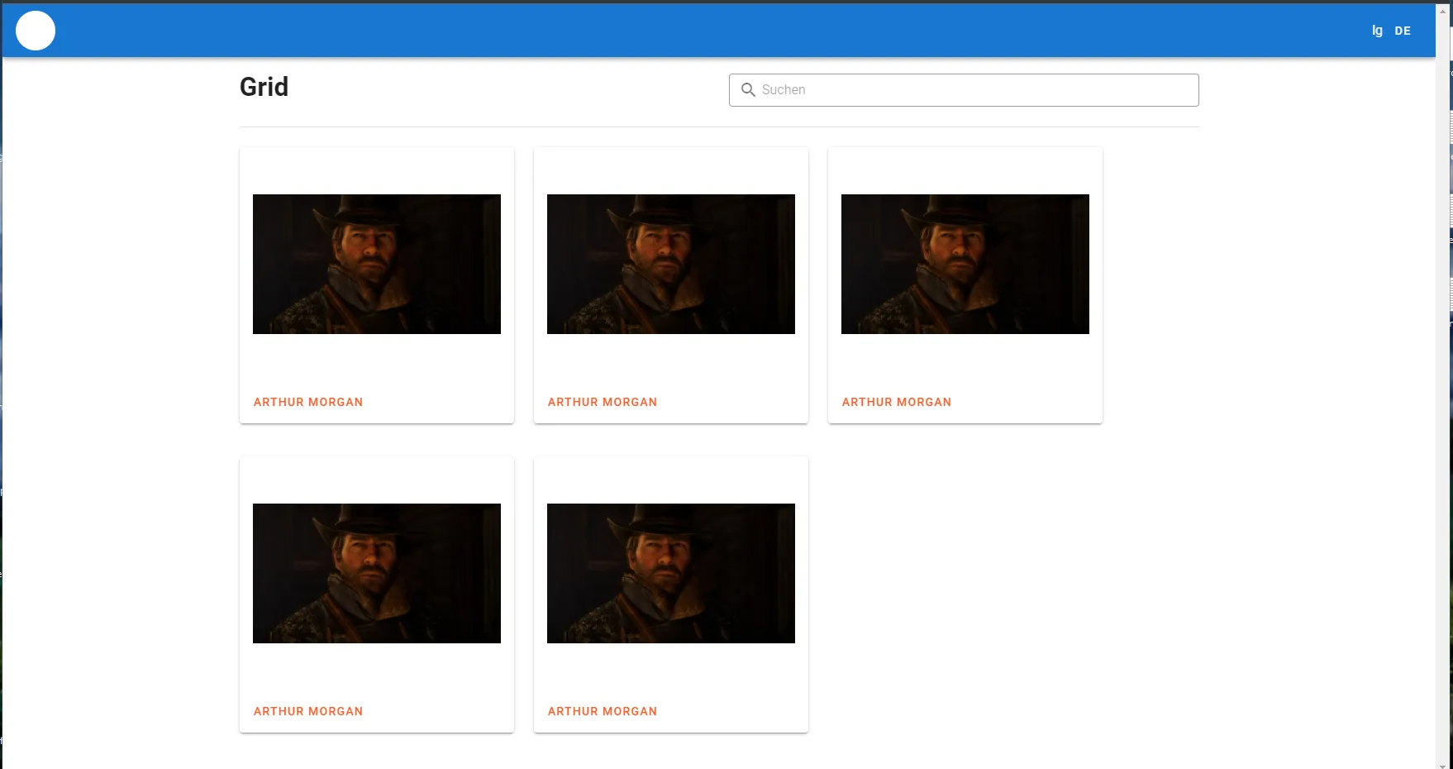1453x769 pixels.
Task: Click the "lg" label in the header
Action: point(1377,31)
